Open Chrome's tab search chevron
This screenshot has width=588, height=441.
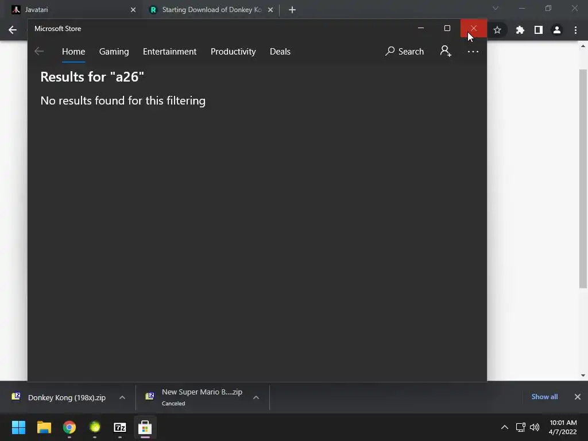tap(496, 8)
